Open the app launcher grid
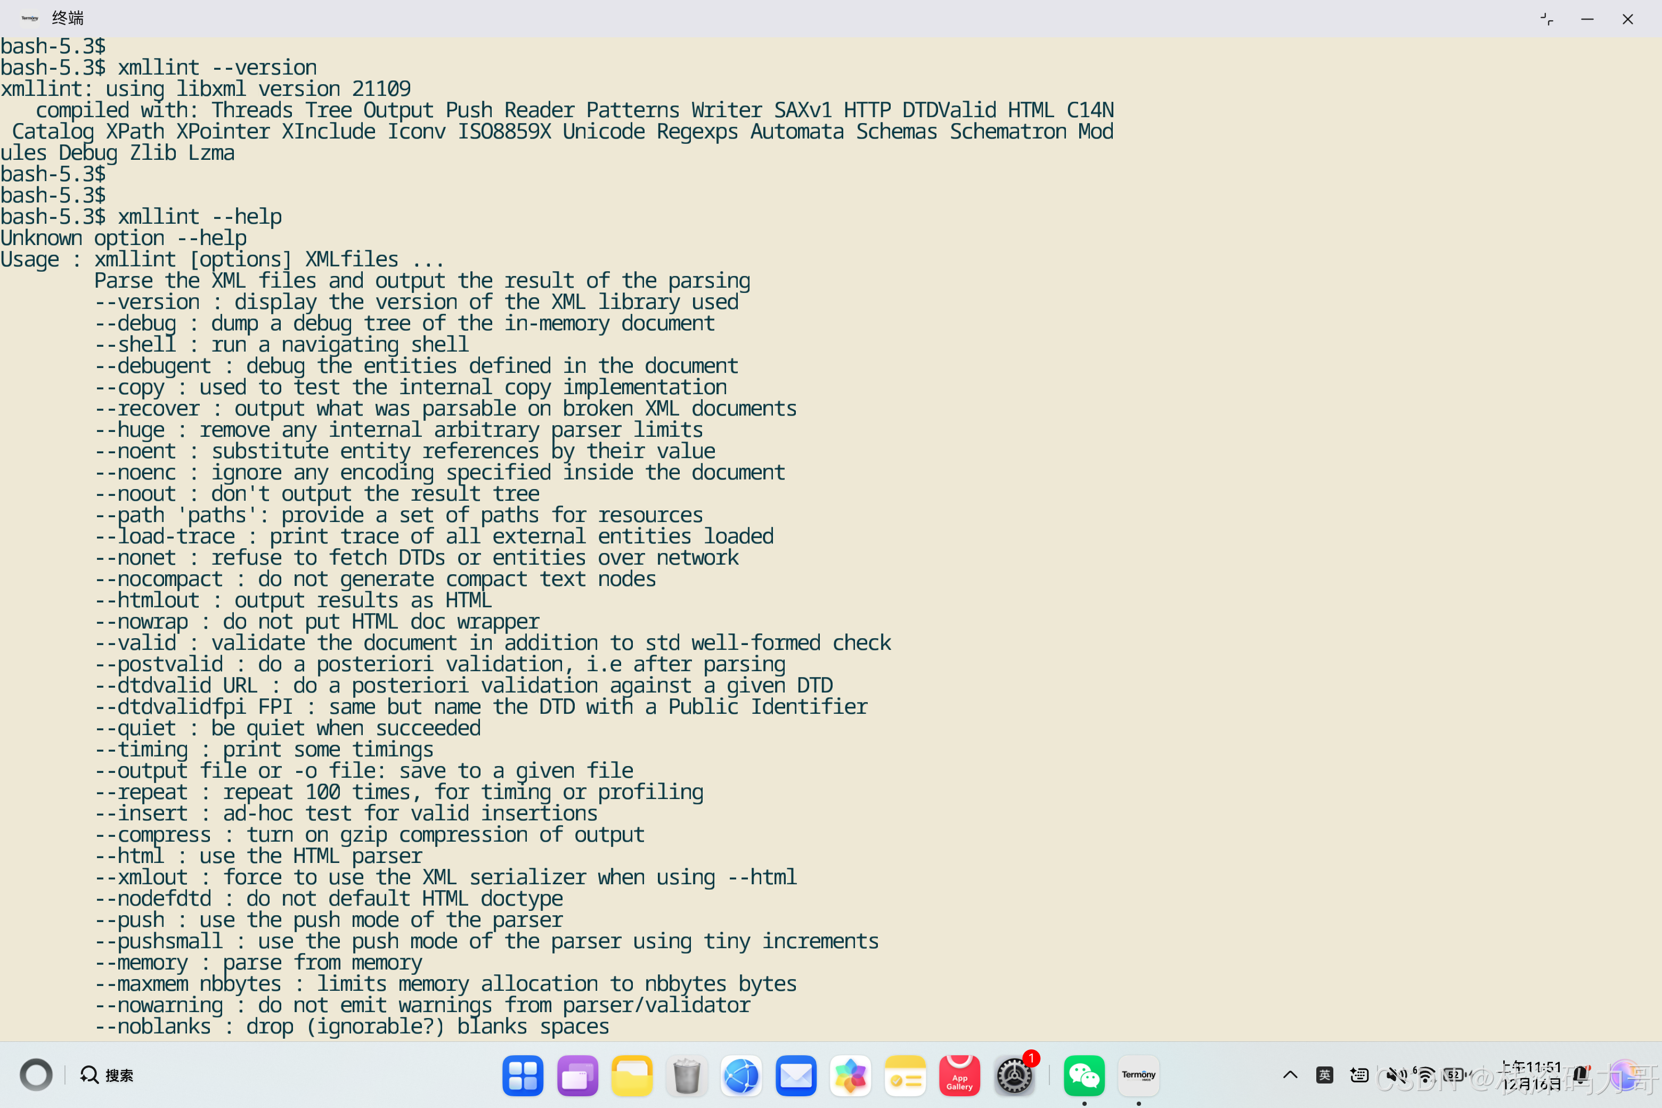 [x=523, y=1075]
